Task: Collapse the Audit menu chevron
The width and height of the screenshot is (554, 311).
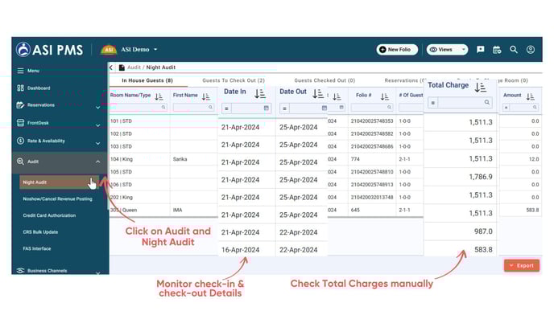Action: [98, 162]
